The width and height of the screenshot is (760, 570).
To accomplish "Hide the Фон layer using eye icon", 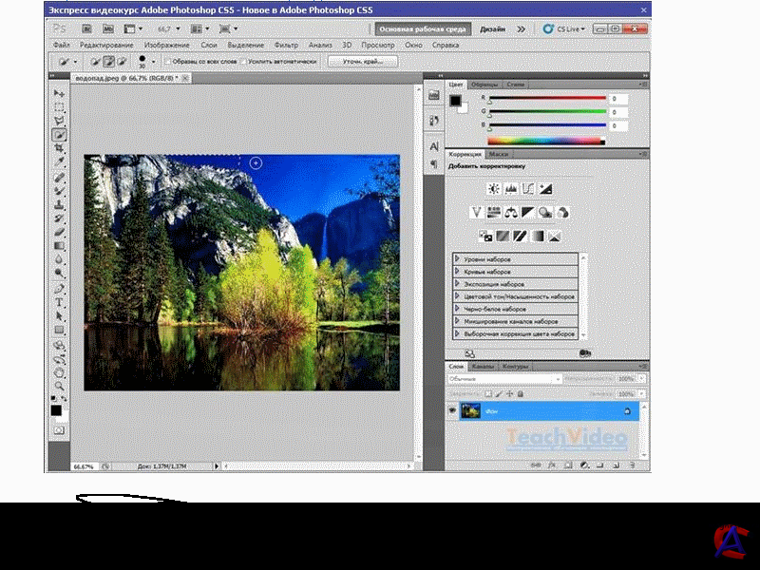I will tap(452, 410).
